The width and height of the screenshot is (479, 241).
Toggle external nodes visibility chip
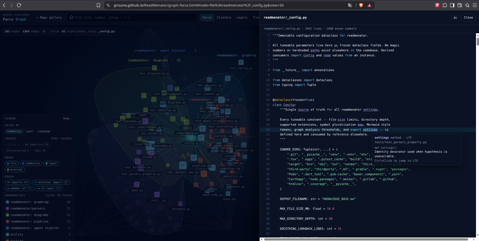point(15,170)
